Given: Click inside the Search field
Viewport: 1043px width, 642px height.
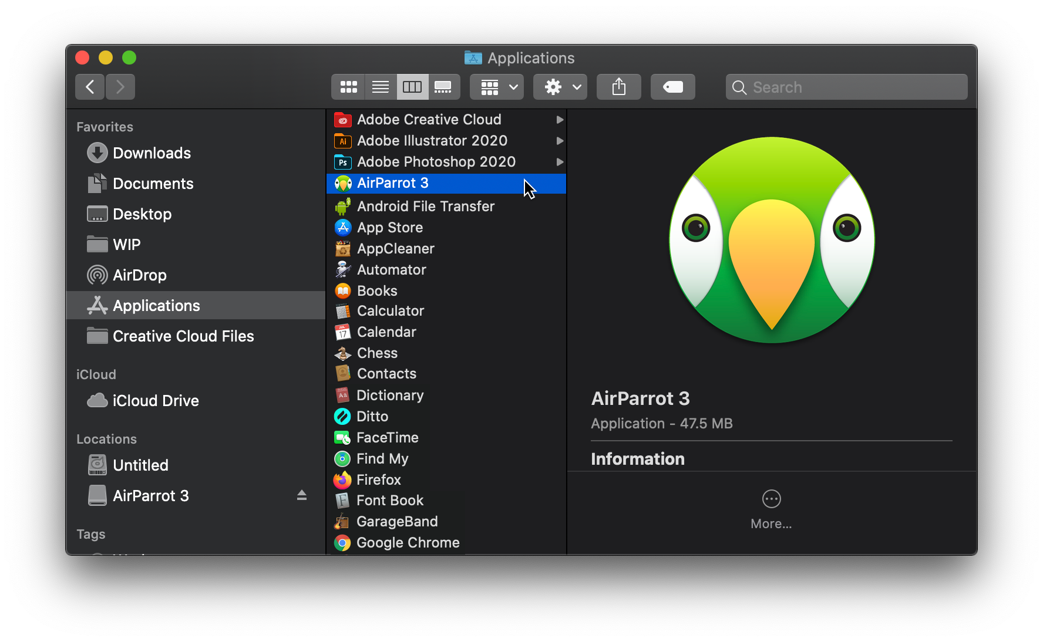Looking at the screenshot, I should click(846, 86).
